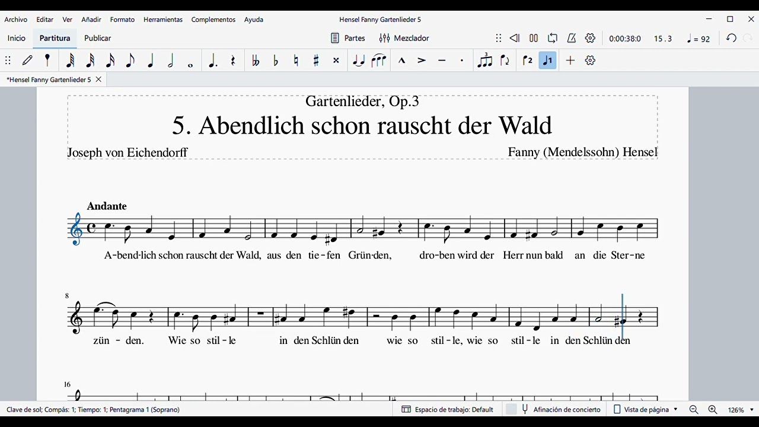
Task: Go to the Inicio tab
Action: pos(17,38)
